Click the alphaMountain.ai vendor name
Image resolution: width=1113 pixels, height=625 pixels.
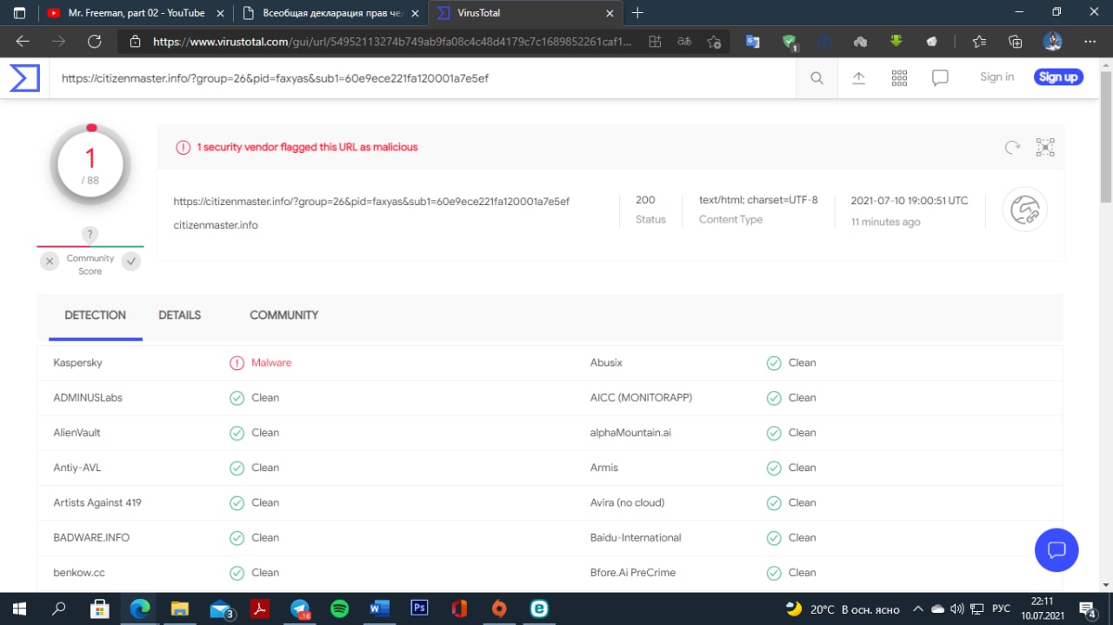630,432
